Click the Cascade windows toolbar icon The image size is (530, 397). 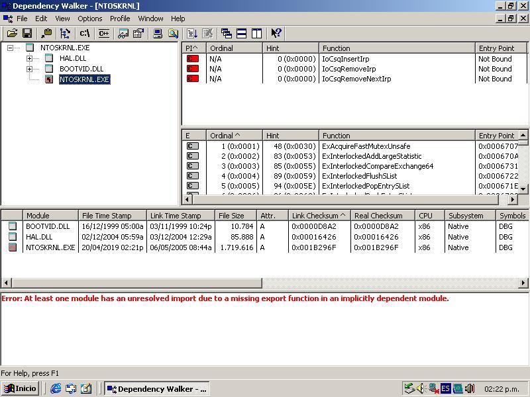click(x=226, y=33)
